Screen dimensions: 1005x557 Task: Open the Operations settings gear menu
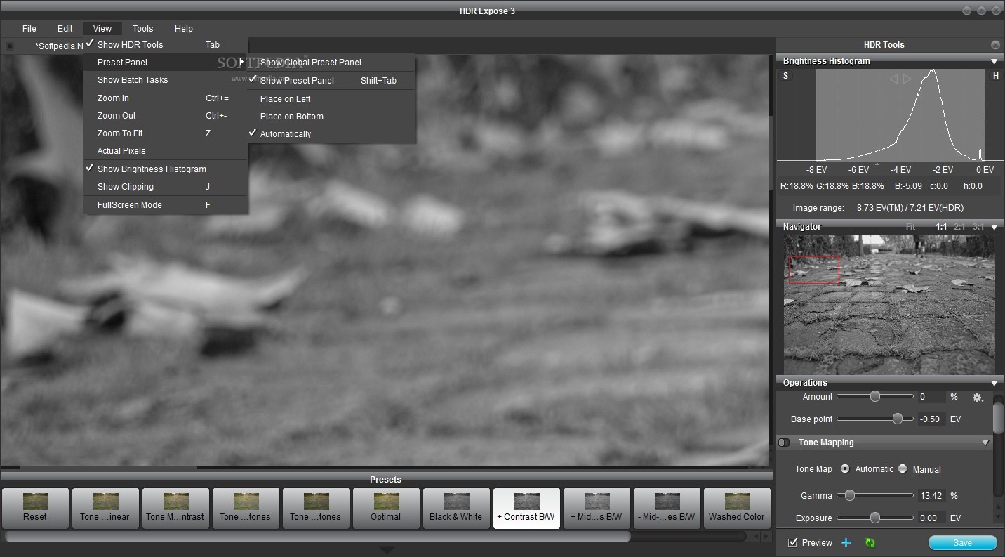(x=978, y=398)
